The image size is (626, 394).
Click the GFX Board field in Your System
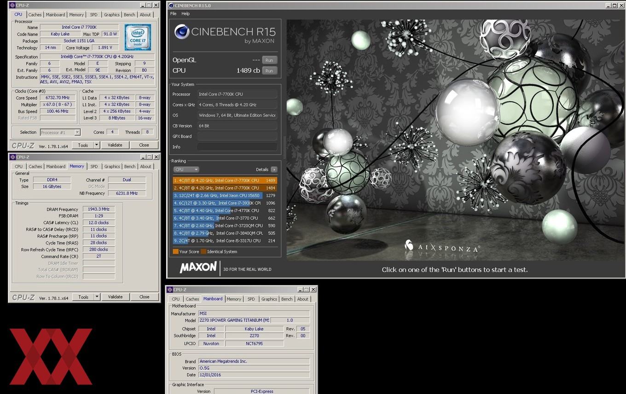point(238,136)
